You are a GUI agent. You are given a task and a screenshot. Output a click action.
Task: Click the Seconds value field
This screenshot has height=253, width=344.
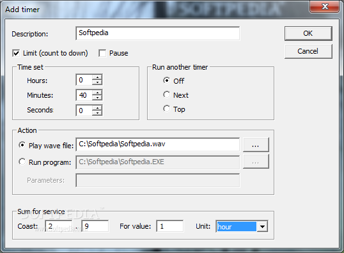coord(84,111)
